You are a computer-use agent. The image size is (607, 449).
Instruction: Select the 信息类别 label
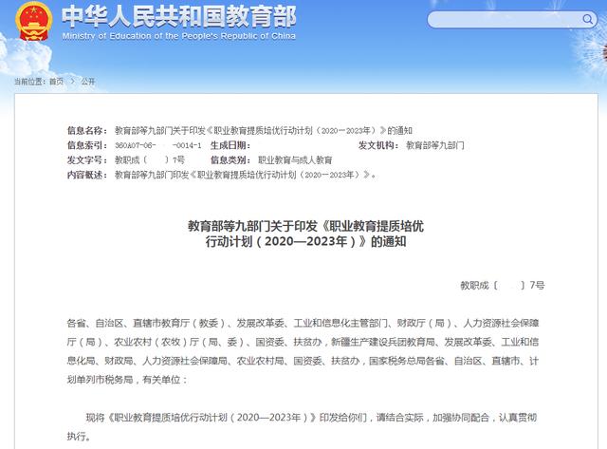coord(230,160)
